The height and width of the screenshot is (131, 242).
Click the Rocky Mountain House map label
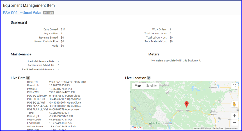[x=214, y=113]
